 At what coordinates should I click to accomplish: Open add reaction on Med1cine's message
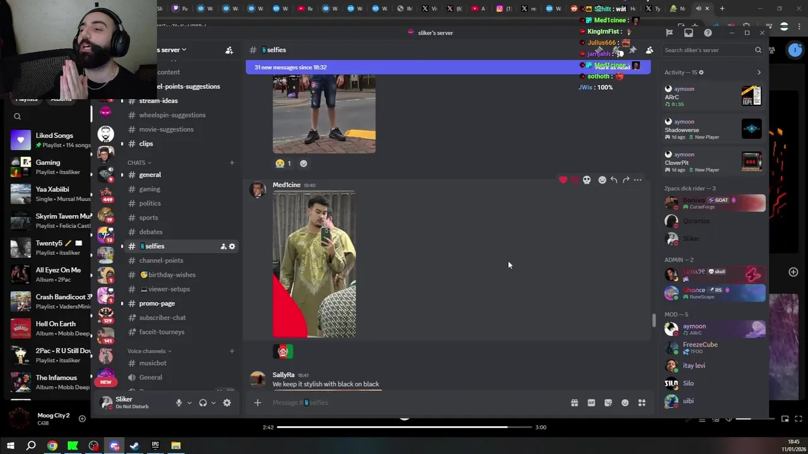pos(602,180)
